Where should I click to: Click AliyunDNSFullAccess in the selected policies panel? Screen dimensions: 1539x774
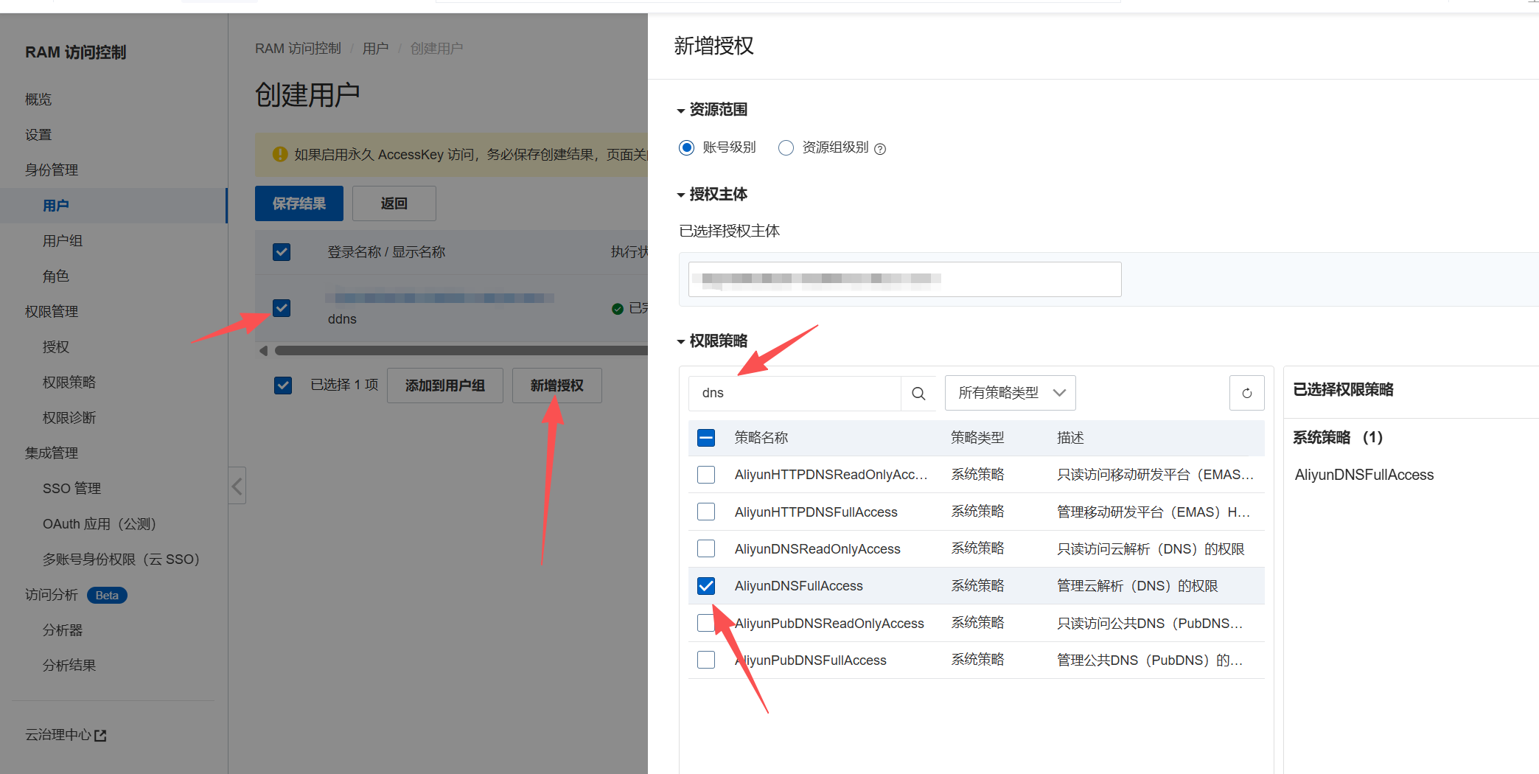tap(1364, 475)
